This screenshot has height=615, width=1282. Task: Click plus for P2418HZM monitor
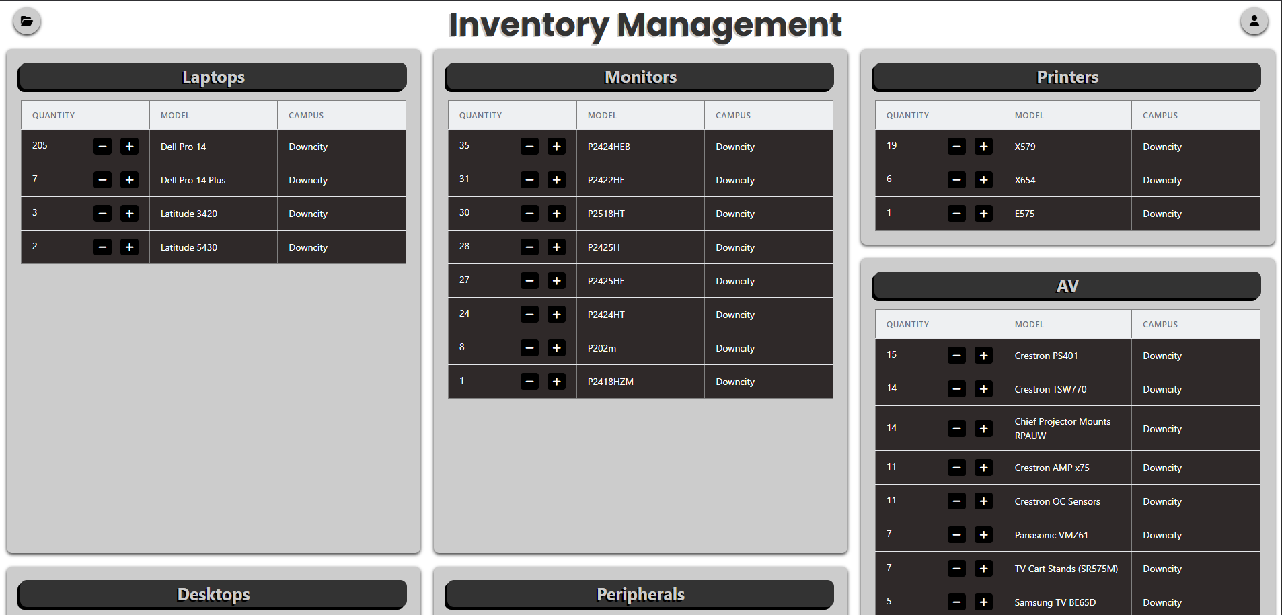click(x=556, y=382)
